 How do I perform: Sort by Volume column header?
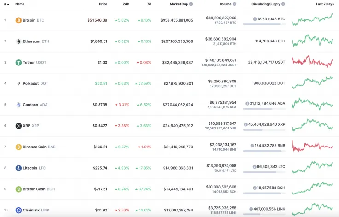point(226,4)
